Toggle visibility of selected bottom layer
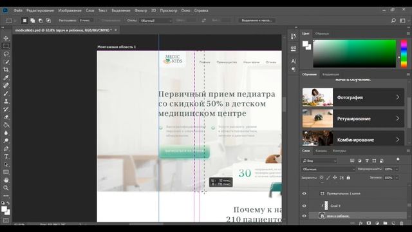This screenshot has width=412, height=232. [x=304, y=216]
